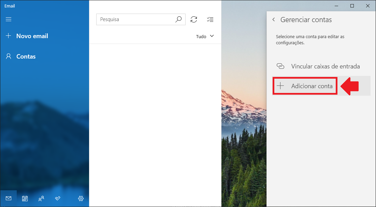376x207 pixels.
Task: Open the hamburger navigation menu
Action: 9,19
